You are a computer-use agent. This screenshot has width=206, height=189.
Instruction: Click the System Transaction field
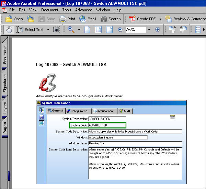107,119
